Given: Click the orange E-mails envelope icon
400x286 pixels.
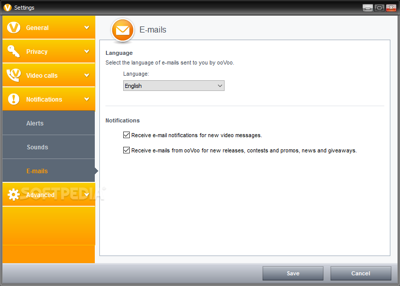Looking at the screenshot, I should 123,30.
